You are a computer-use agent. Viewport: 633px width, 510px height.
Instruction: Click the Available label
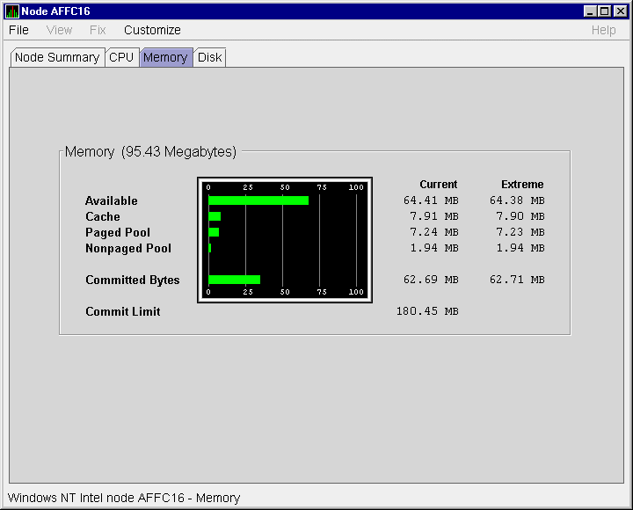[112, 200]
